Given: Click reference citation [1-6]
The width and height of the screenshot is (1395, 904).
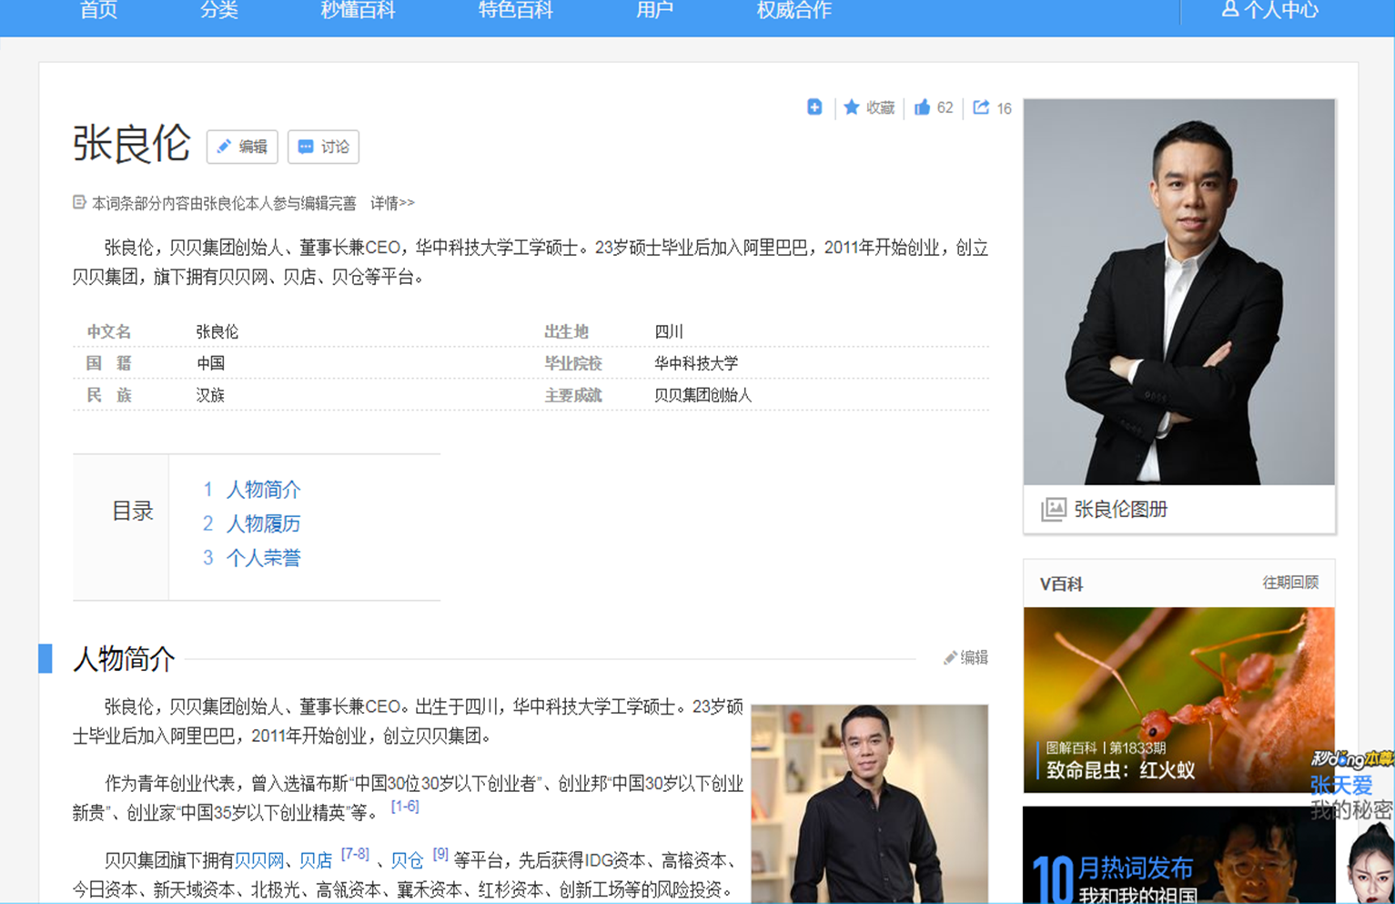Looking at the screenshot, I should pos(405,806).
